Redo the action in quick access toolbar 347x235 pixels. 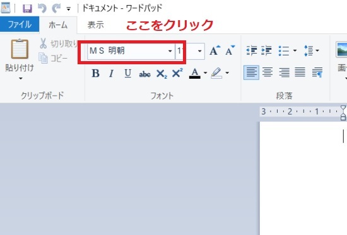click(x=56, y=8)
